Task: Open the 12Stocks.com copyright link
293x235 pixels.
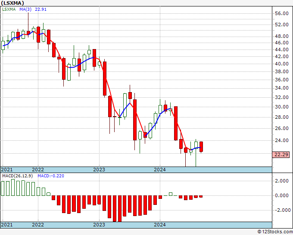Action: (x=275, y=232)
